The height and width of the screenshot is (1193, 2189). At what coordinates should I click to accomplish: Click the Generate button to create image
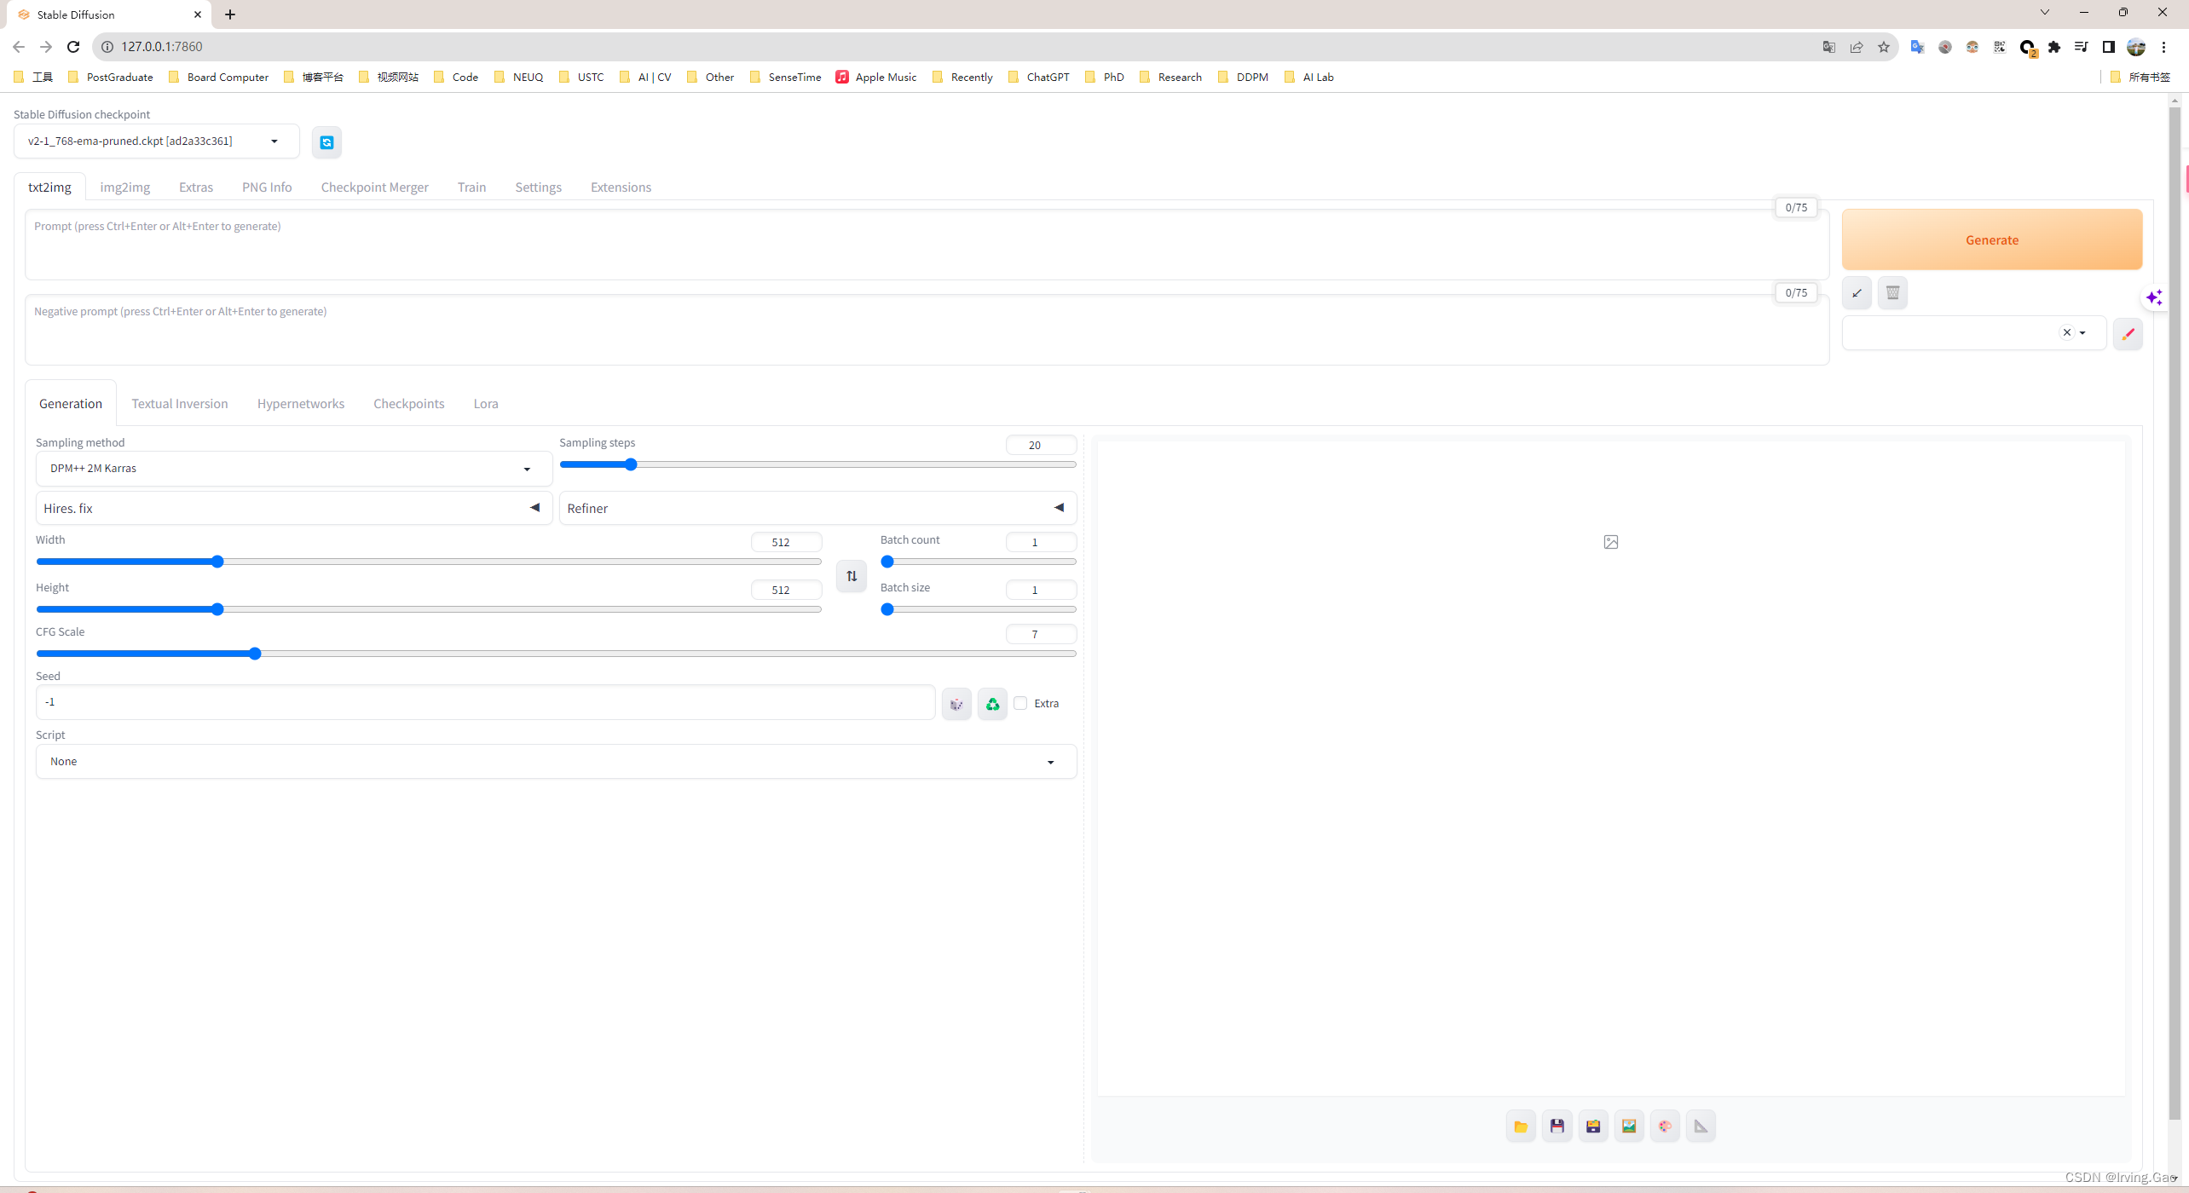(x=1992, y=239)
